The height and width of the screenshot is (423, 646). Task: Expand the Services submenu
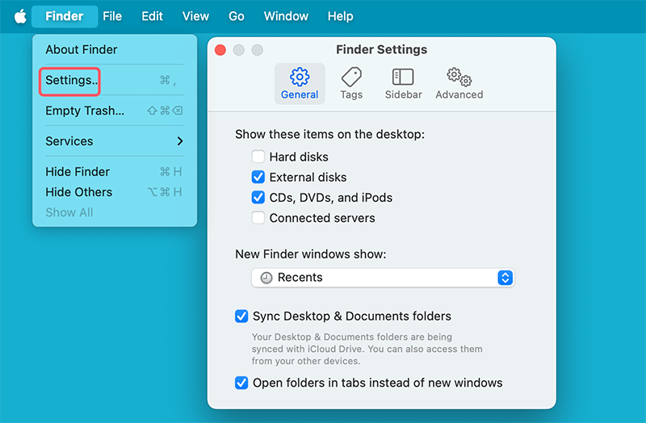(115, 141)
